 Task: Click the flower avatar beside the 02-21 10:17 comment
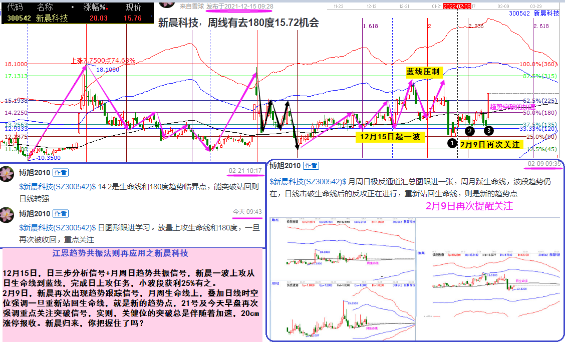(8, 174)
